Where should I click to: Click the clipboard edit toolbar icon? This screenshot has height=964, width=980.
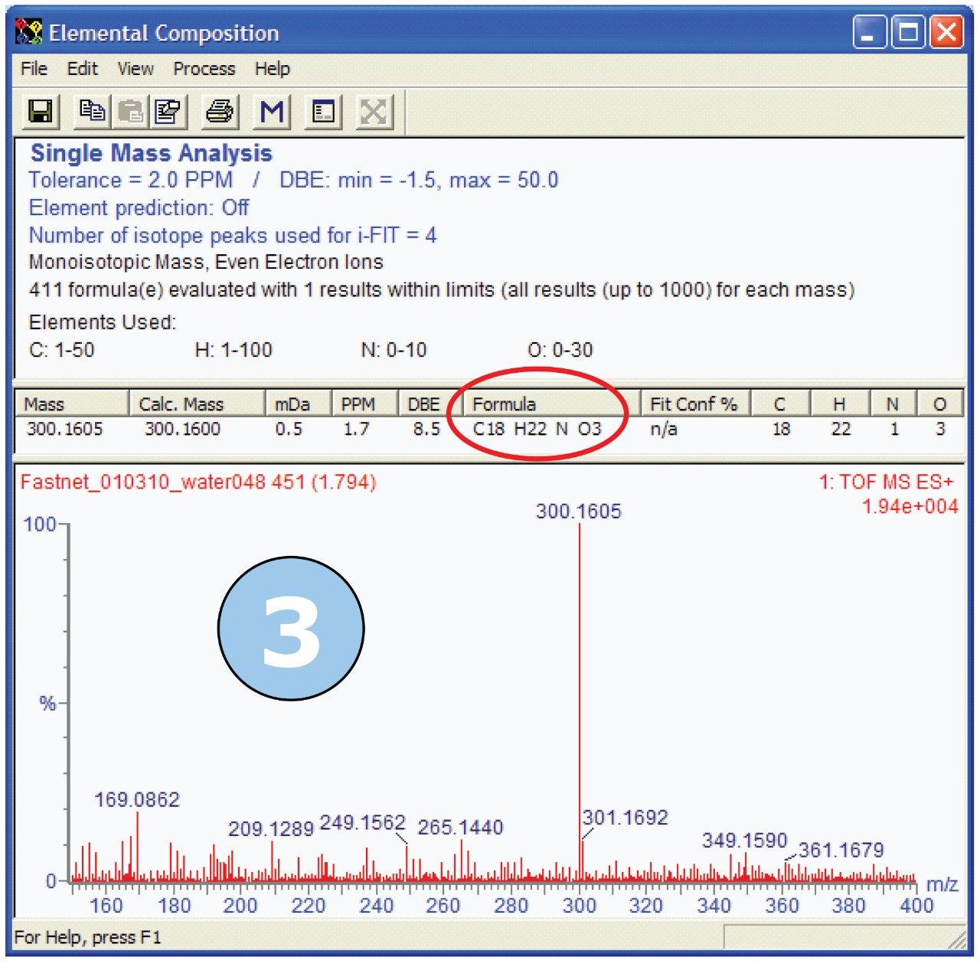(167, 112)
